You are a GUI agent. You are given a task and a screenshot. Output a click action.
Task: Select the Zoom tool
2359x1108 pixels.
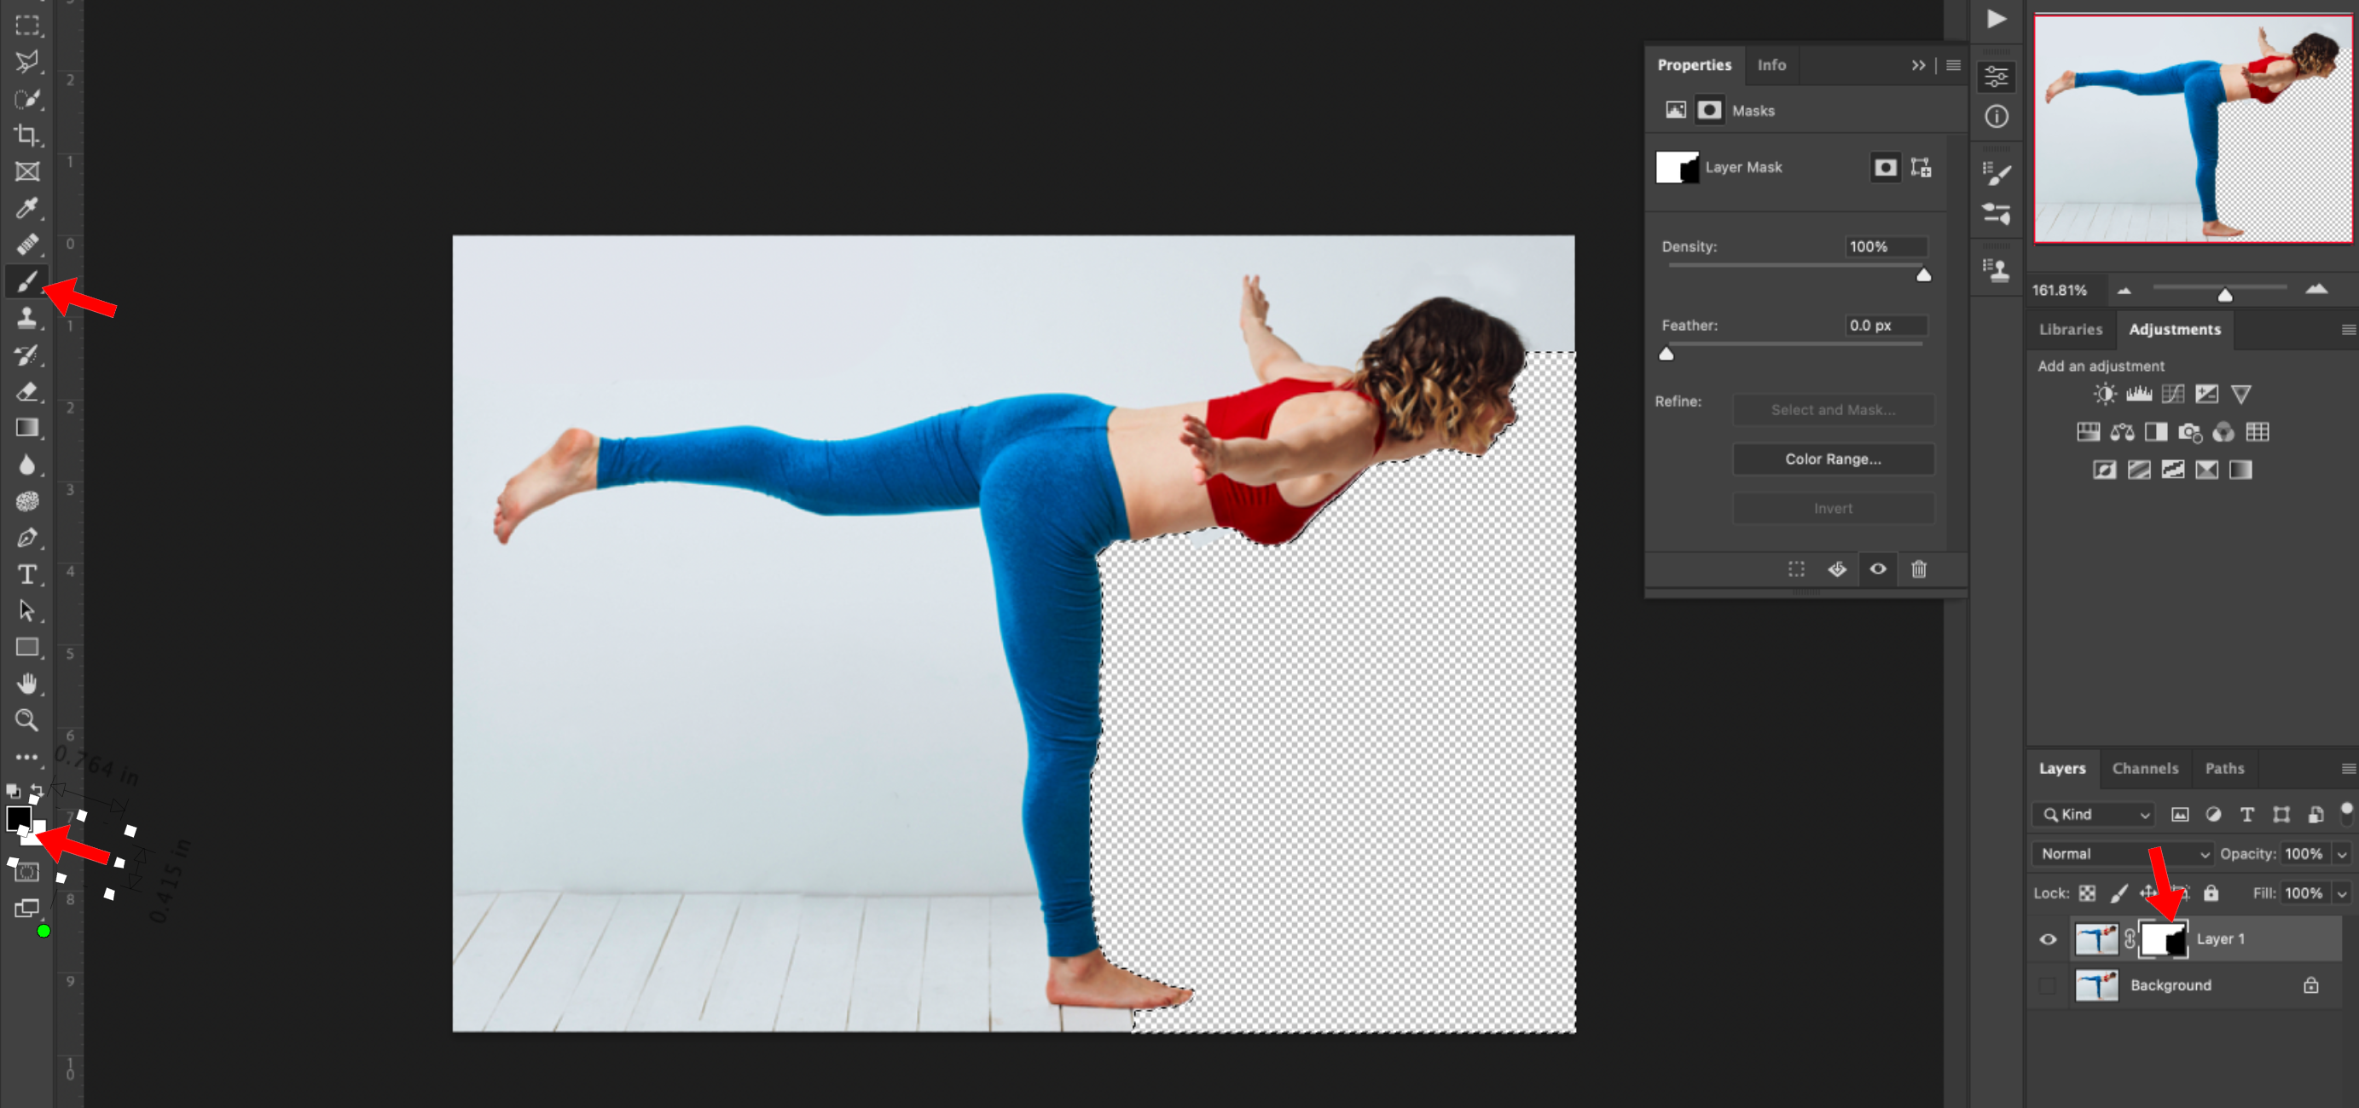click(x=26, y=720)
